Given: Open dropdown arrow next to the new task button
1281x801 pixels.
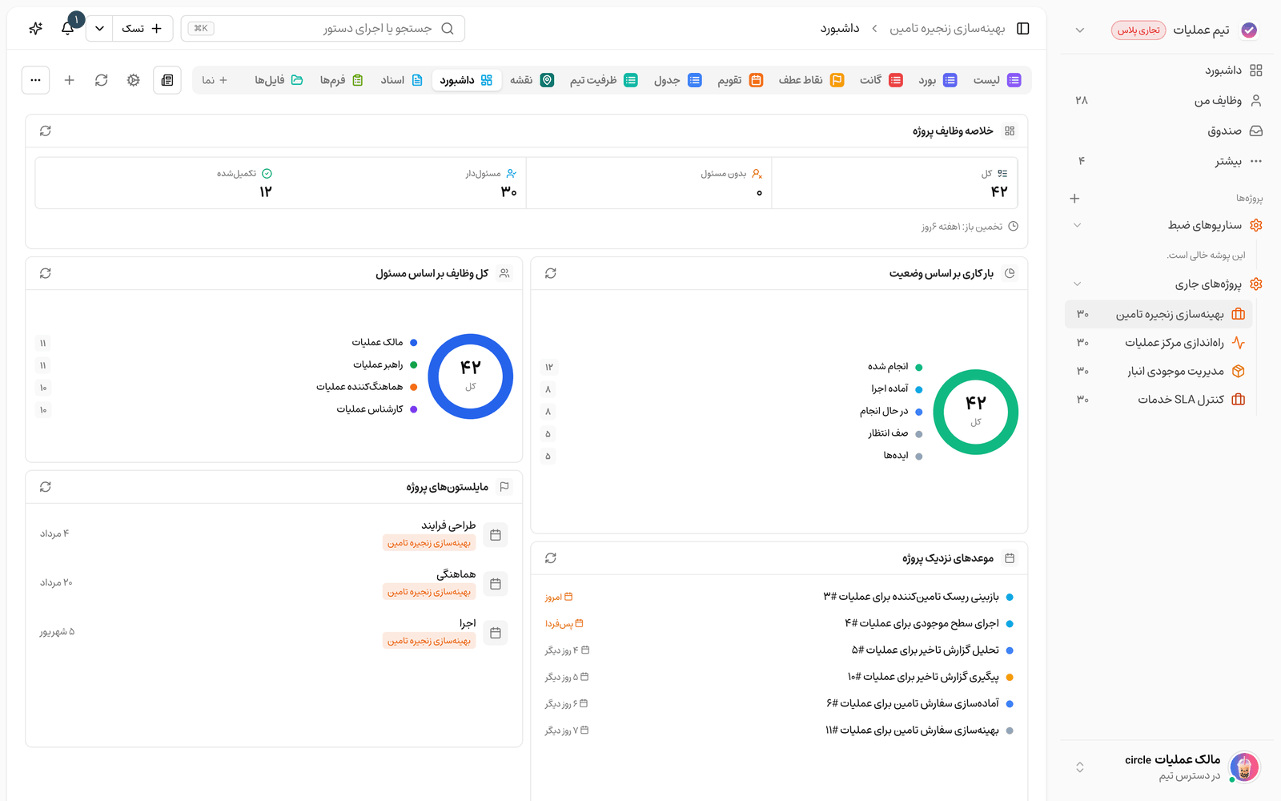Looking at the screenshot, I should point(99,28).
